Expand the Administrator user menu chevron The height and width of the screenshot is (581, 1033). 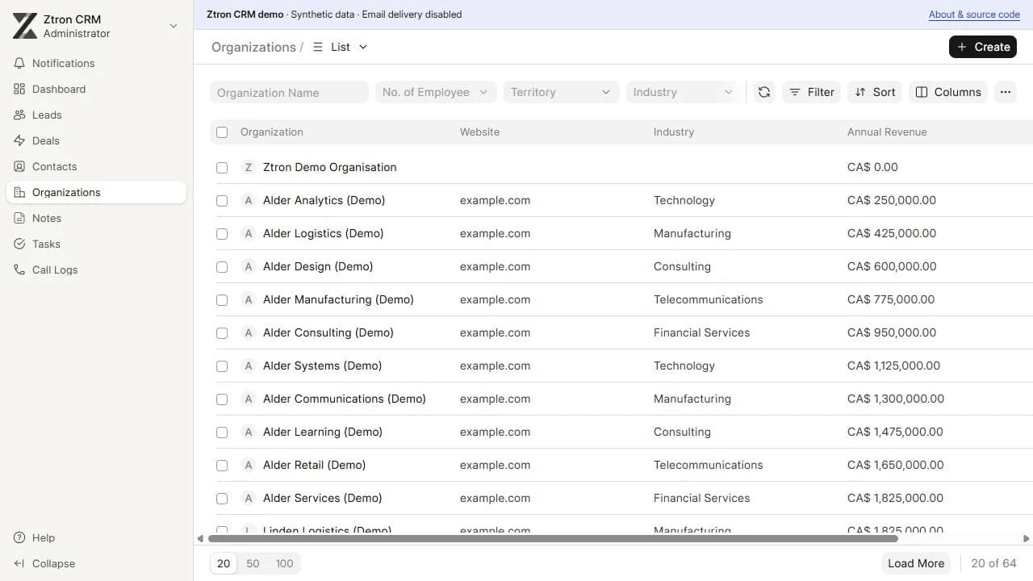pos(173,26)
